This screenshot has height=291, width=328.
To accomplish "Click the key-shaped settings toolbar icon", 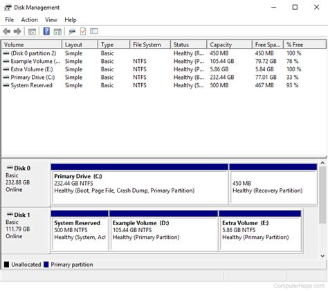I will (72, 31).
